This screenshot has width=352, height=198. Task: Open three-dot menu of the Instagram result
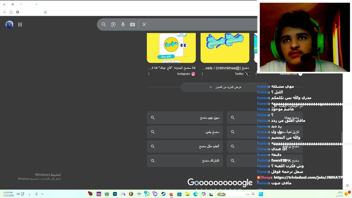point(149,74)
